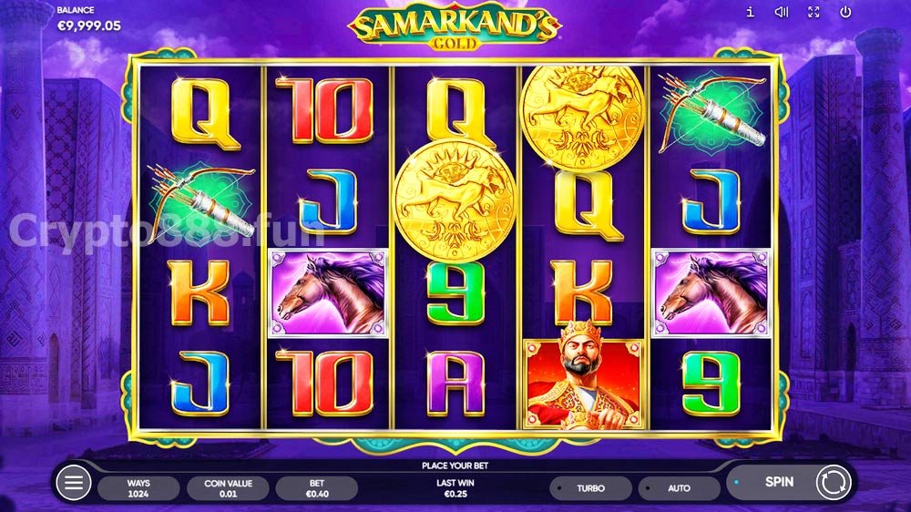Screen dimensions: 911x512
Task: Toggle Auto spin mode
Action: click(680, 488)
